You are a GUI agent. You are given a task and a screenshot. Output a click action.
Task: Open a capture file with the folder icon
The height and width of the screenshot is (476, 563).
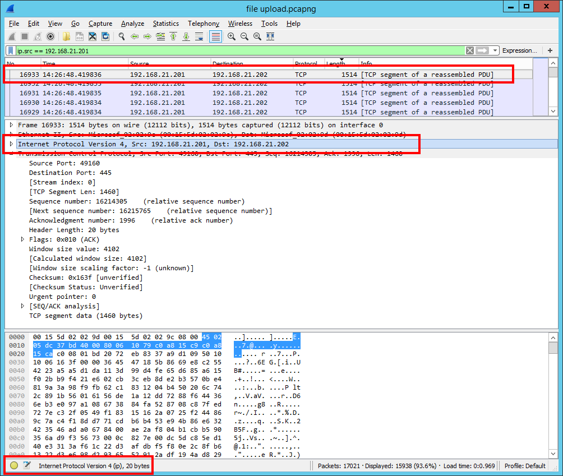pyautogui.click(x=66, y=36)
